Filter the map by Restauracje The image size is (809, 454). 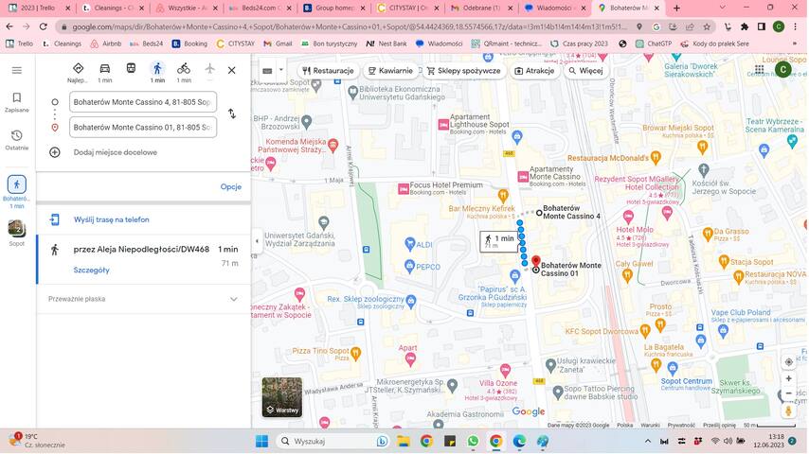click(x=328, y=71)
